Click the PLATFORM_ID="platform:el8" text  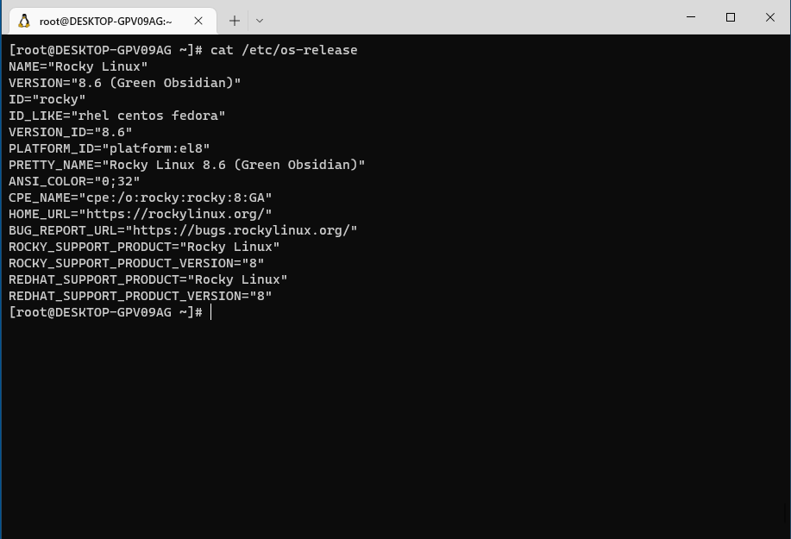[x=109, y=147]
